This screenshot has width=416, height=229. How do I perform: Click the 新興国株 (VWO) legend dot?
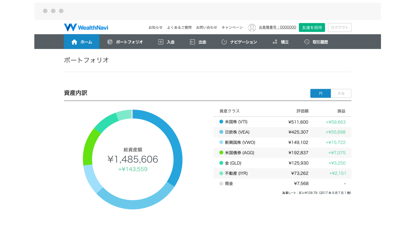click(221, 142)
